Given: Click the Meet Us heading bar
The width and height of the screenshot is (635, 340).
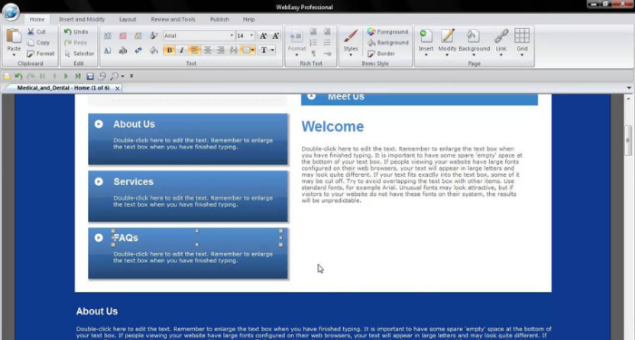Looking at the screenshot, I should (419, 99).
